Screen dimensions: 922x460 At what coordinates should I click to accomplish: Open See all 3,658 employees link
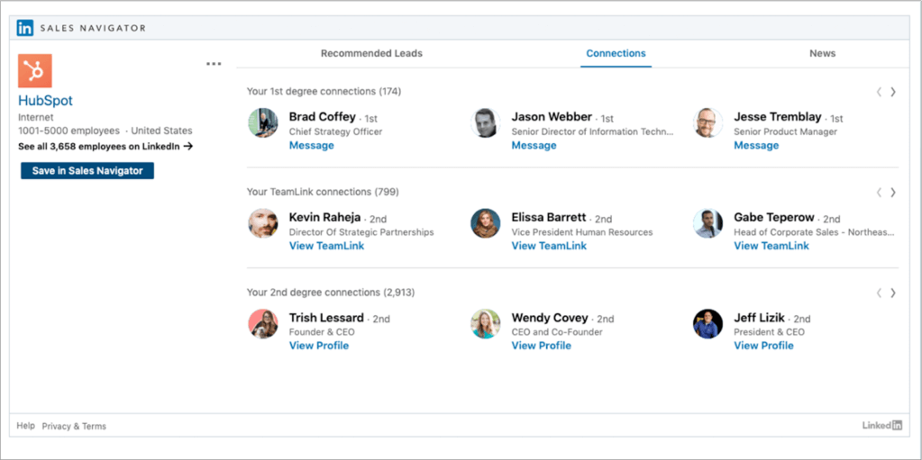[105, 146]
